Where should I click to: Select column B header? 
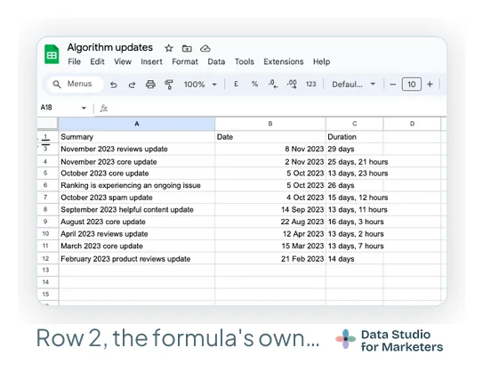click(270, 124)
